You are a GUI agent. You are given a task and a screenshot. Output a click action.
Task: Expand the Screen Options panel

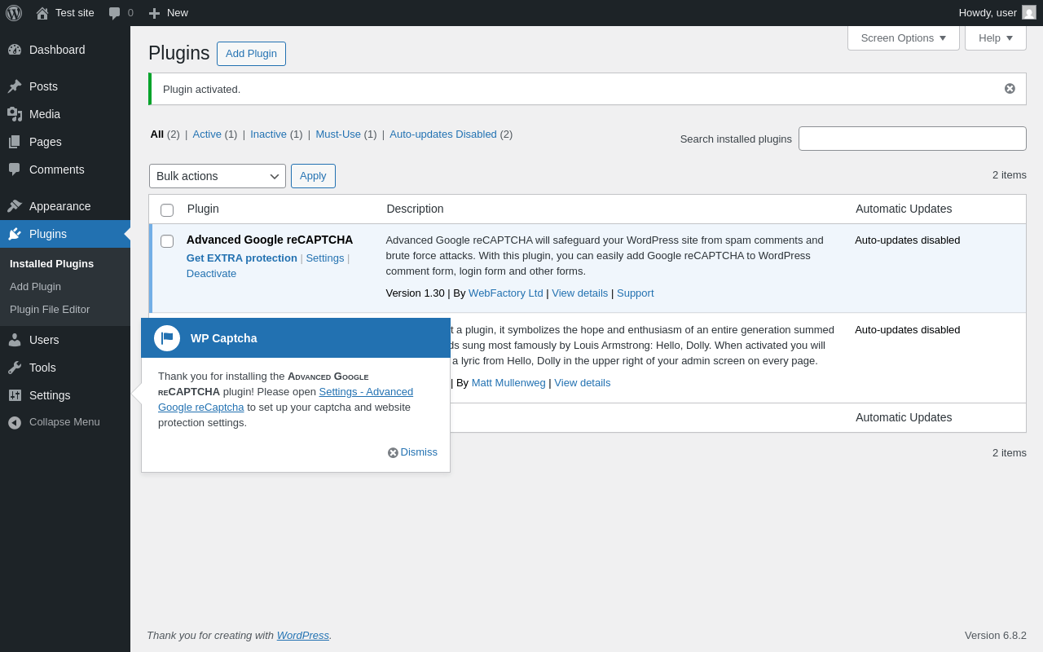pyautogui.click(x=903, y=37)
